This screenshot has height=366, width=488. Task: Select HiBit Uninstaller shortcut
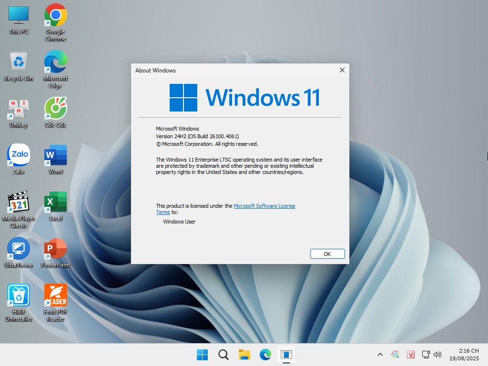click(x=19, y=303)
